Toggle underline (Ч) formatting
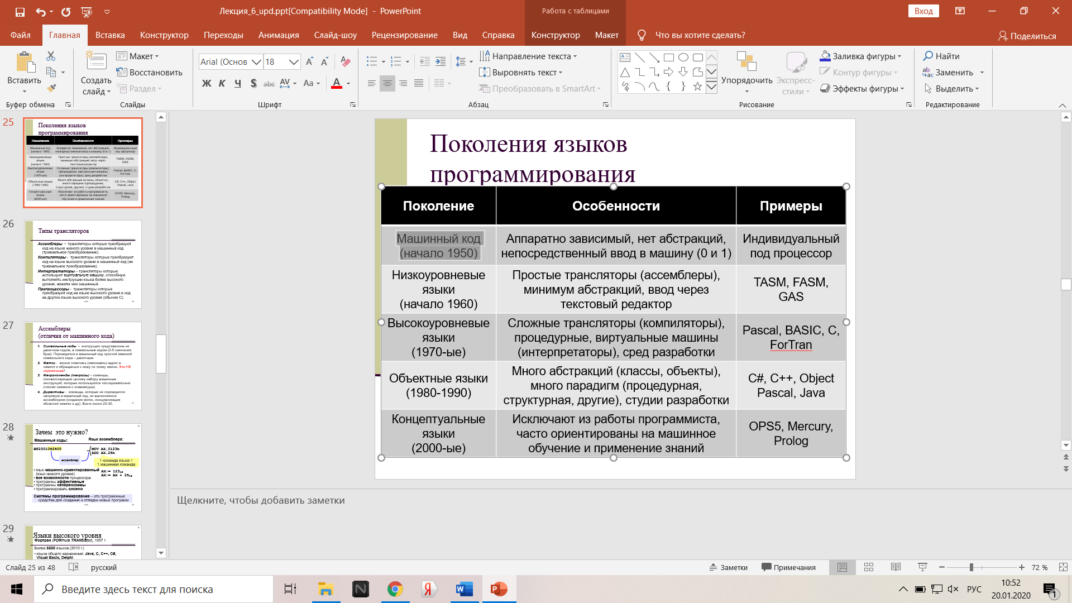Screen dimensions: 1072x603 coord(238,83)
